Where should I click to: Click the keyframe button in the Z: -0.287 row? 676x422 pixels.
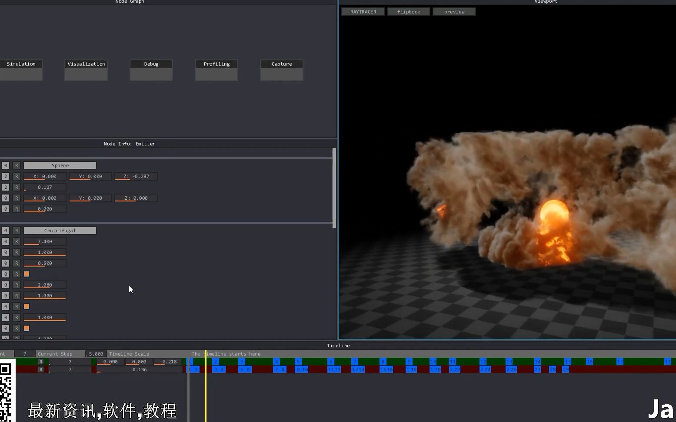(x=5, y=176)
